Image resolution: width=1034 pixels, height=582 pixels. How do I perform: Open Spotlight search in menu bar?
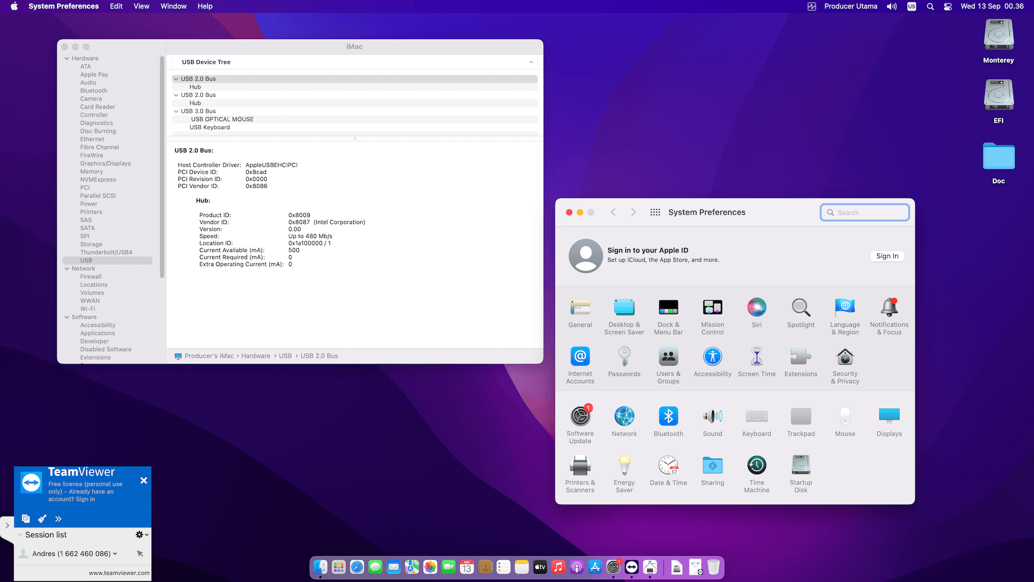(x=930, y=6)
